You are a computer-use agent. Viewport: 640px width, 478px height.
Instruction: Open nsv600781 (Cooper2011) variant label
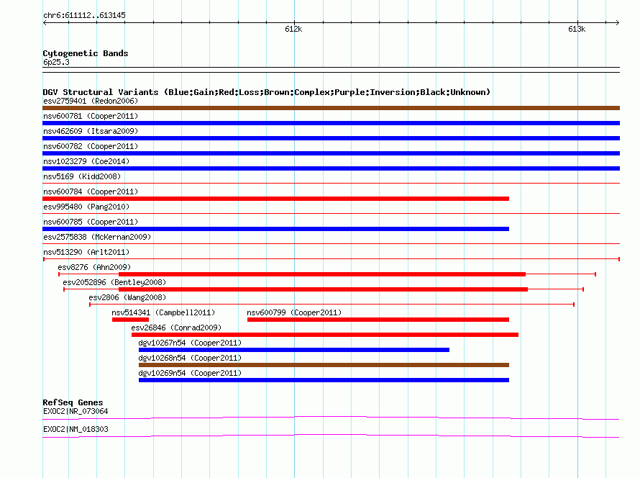[91, 116]
